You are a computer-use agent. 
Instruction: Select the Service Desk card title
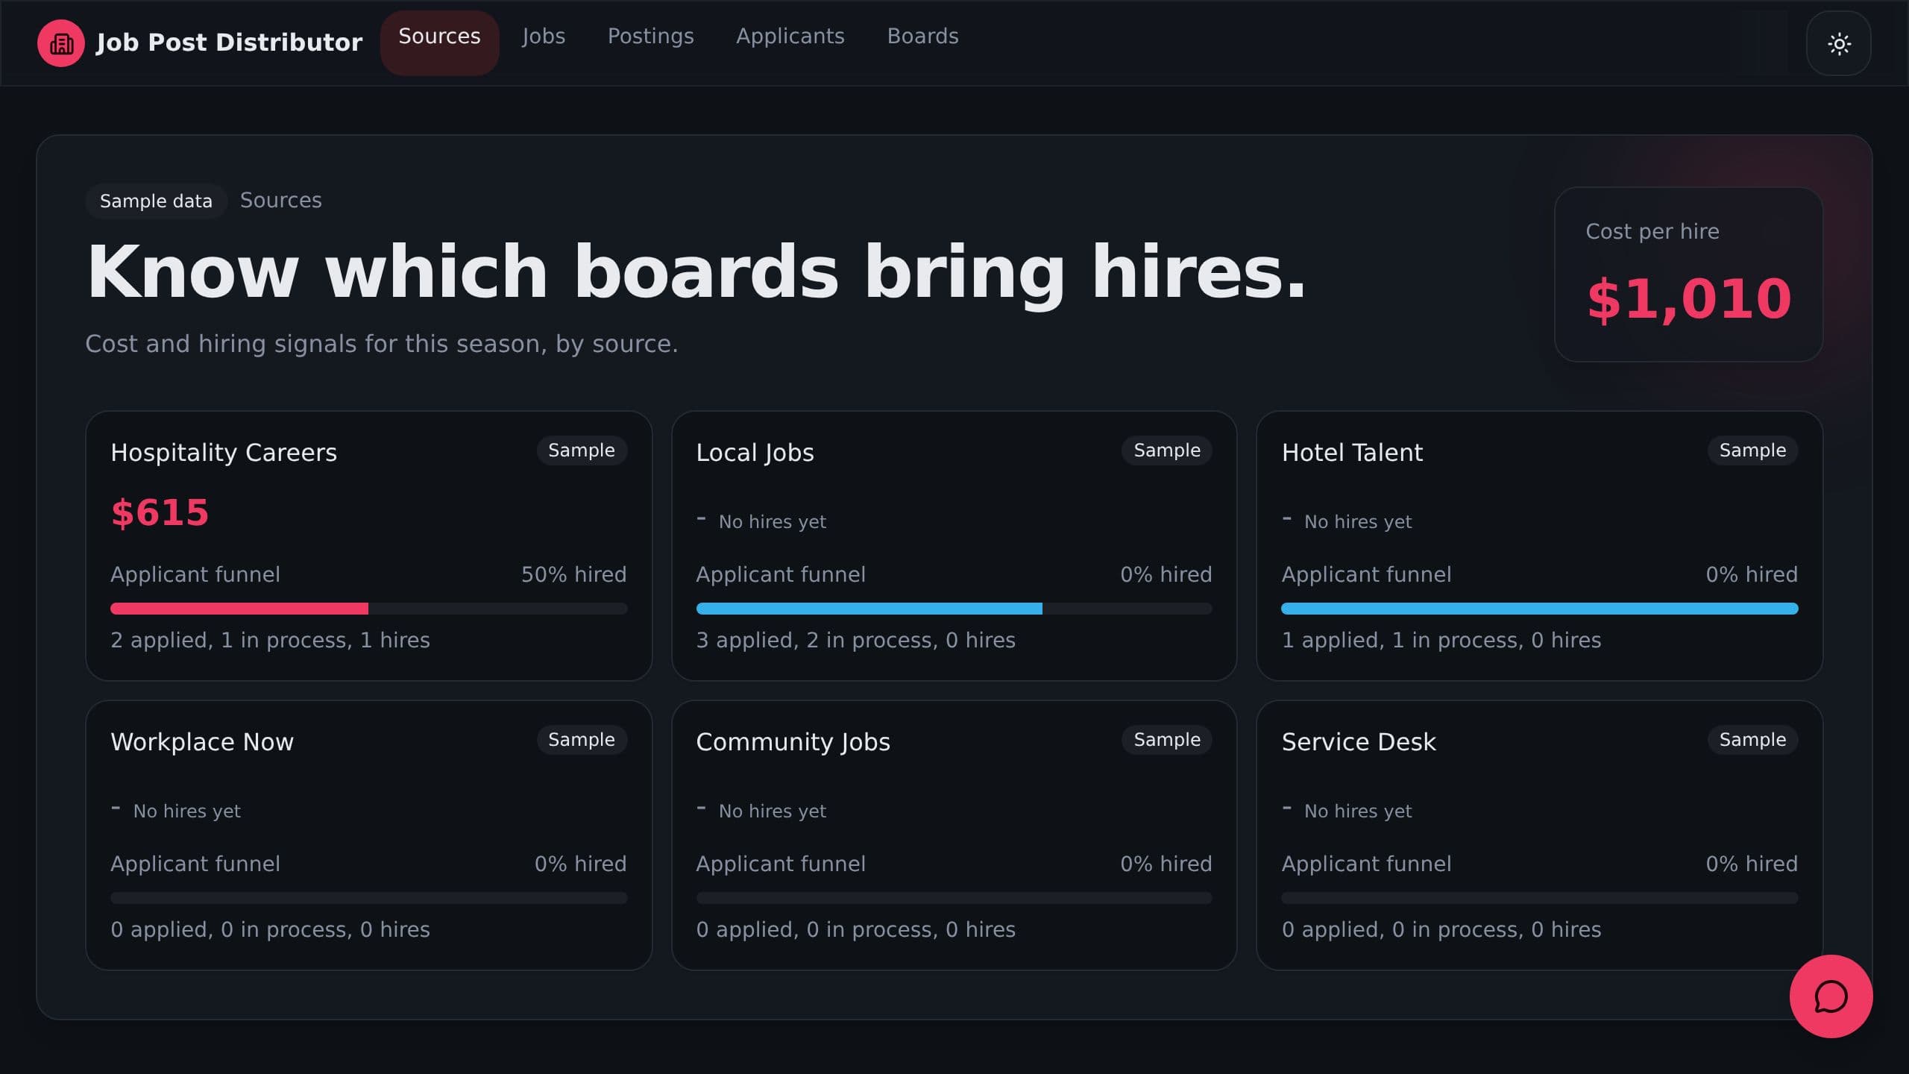coord(1359,742)
